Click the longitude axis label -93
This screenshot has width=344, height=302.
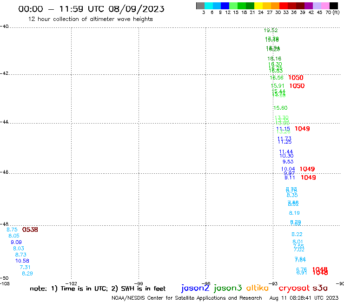pyautogui.click(x=273, y=283)
